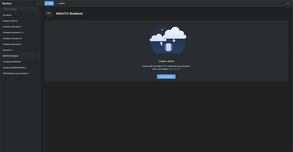This screenshot has width=293, height=152.
Task: Focus the Filter templates search field
Action: [20, 9]
